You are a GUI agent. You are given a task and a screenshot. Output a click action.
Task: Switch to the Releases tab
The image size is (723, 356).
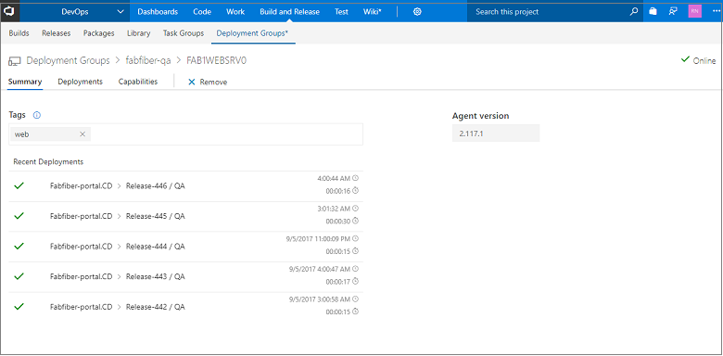[57, 33]
